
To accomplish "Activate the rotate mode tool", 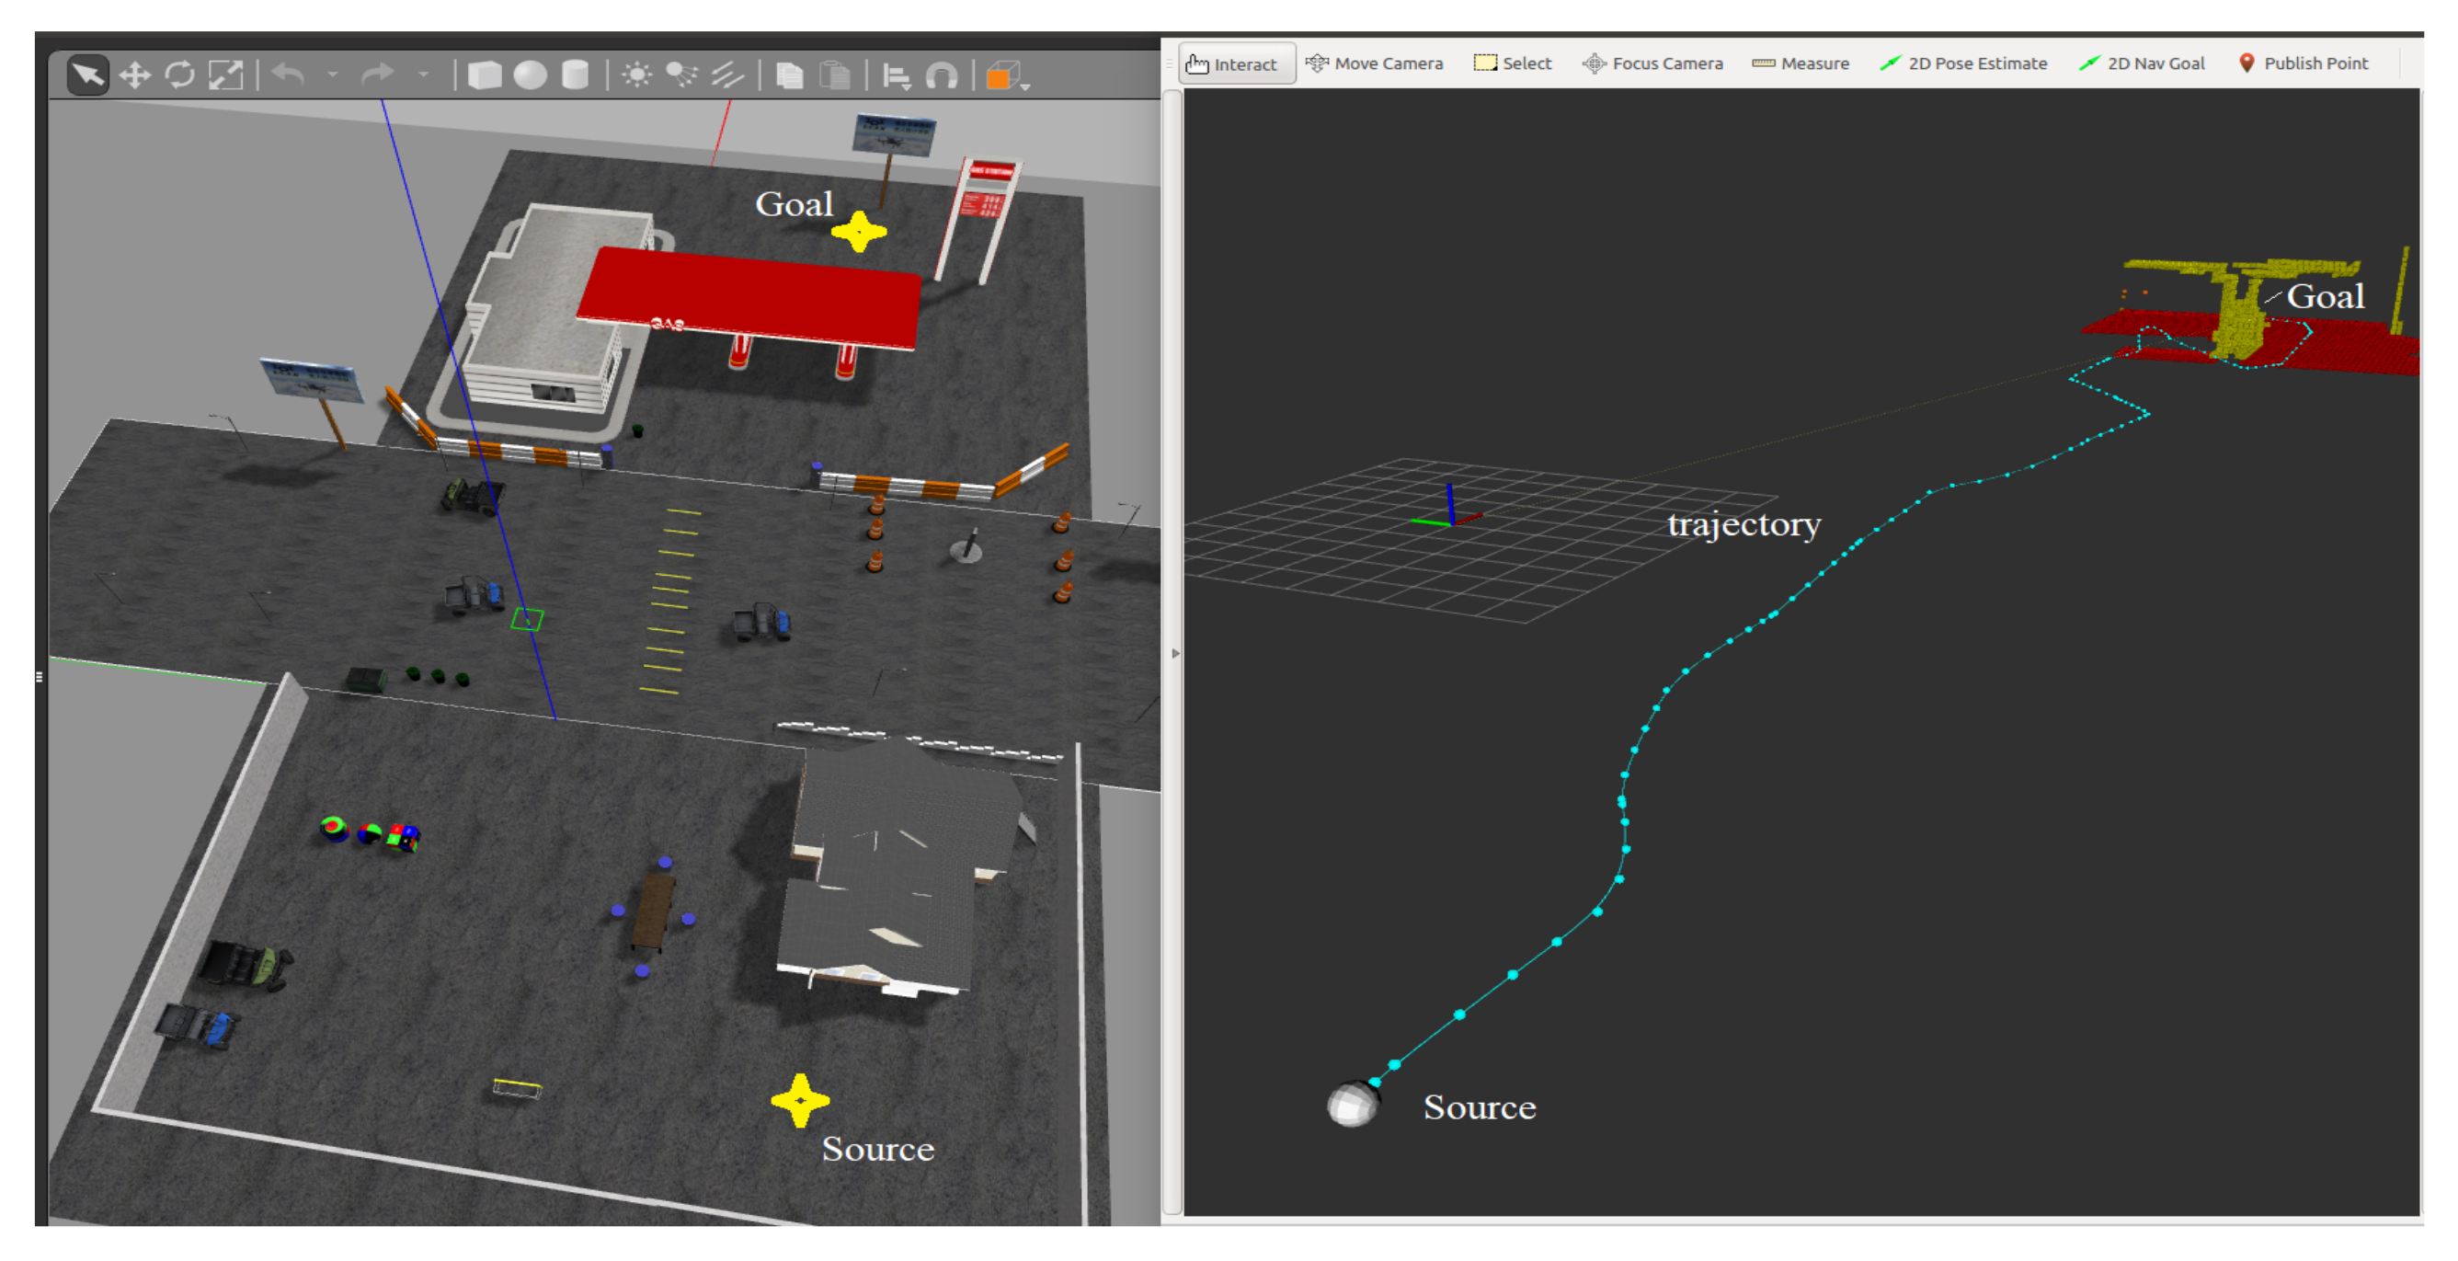I will [x=179, y=75].
